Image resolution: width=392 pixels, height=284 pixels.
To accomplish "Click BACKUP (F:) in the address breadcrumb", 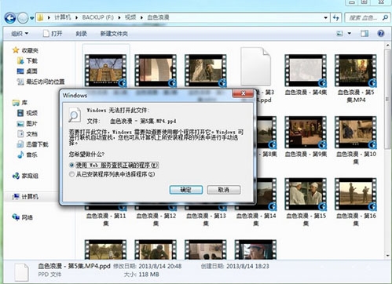I will click(x=97, y=17).
